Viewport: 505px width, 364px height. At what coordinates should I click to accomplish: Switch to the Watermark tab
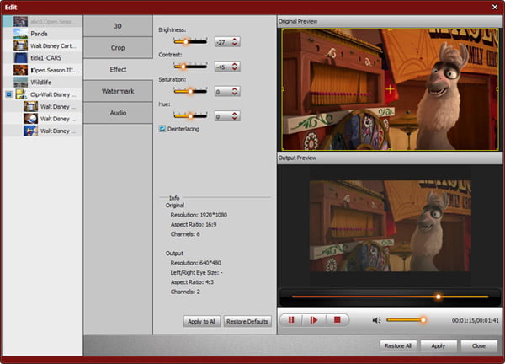(118, 91)
